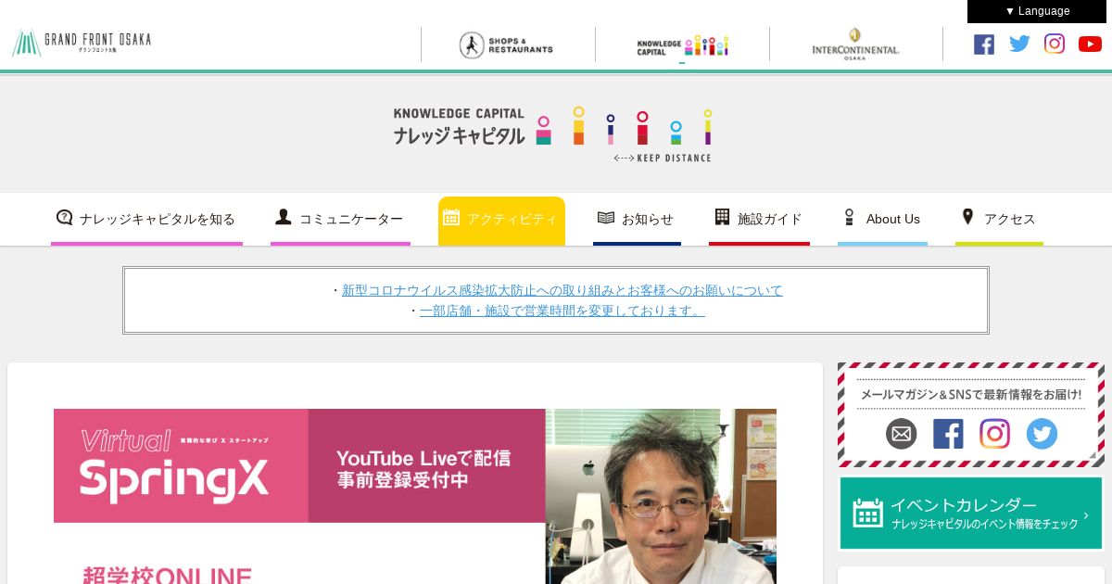Click the man's photo in the banner
Viewport: 1112px width, 584px height.
click(661, 496)
